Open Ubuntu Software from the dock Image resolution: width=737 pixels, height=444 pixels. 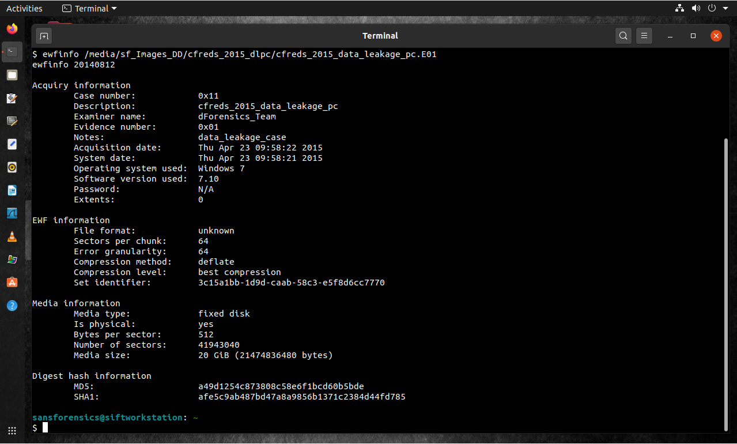[12, 283]
